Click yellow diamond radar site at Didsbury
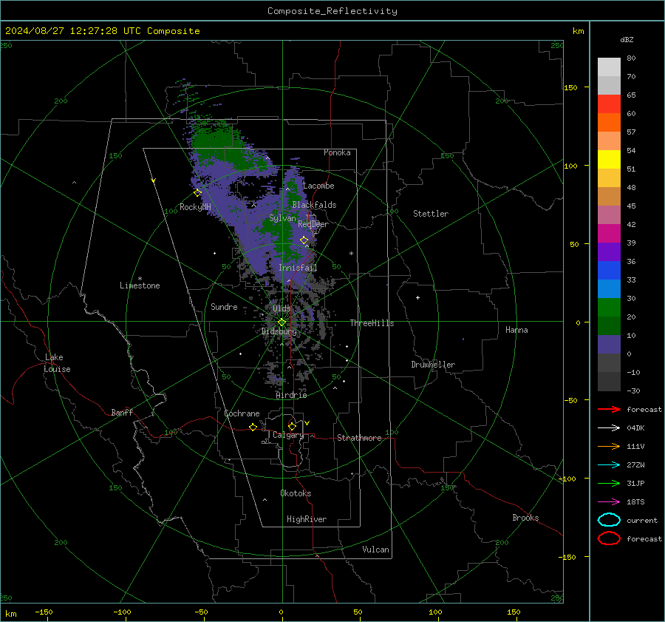 [x=282, y=322]
